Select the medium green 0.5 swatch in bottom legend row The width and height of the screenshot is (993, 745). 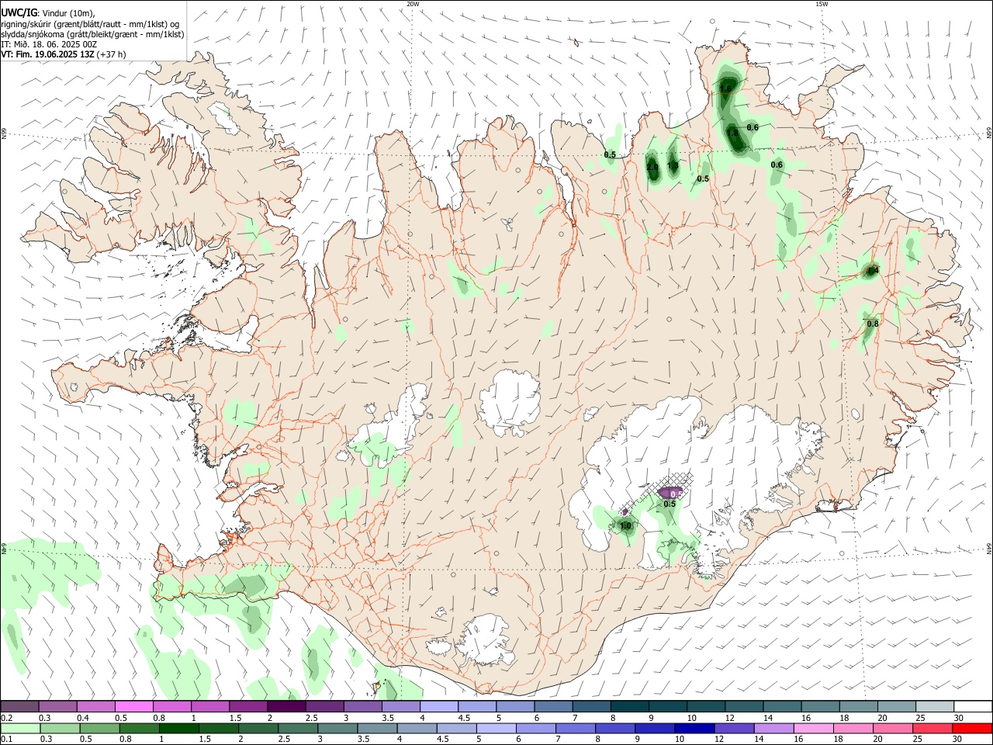click(100, 729)
